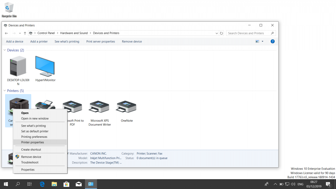Open Mail app from the taskbar
This screenshot has width=336, height=189.
(79, 184)
